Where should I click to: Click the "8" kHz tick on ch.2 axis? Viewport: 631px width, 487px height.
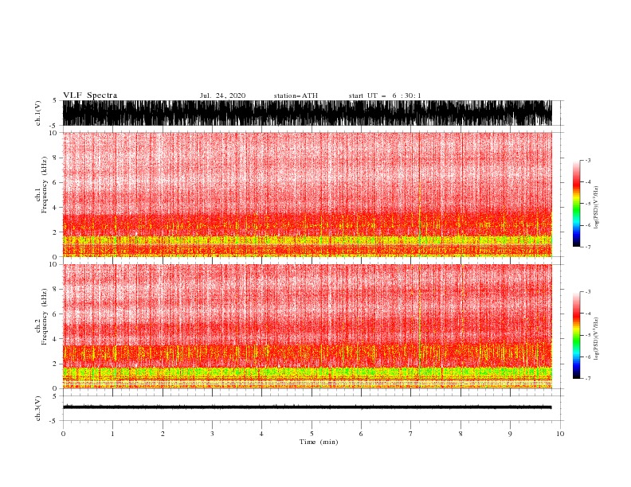(x=55, y=289)
